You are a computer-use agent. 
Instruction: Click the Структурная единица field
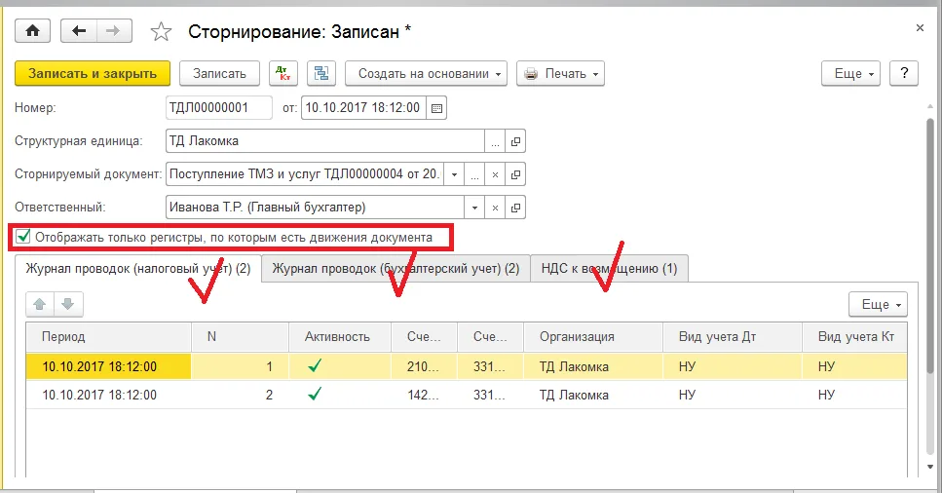point(325,142)
